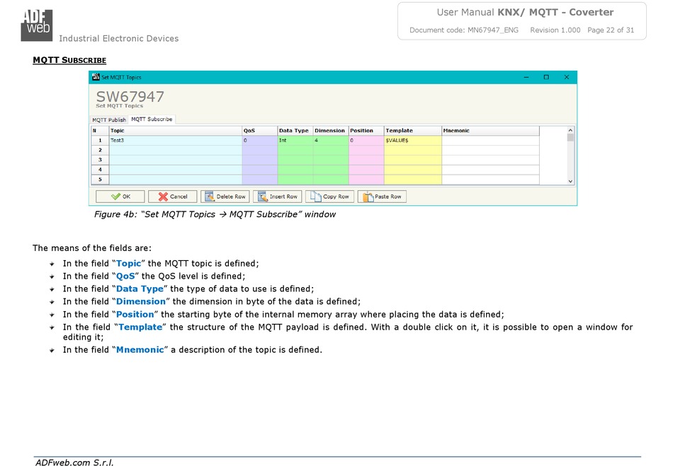This screenshot has height=466, width=673.
Task: Click the Copy Row icon button
Action: point(329,197)
